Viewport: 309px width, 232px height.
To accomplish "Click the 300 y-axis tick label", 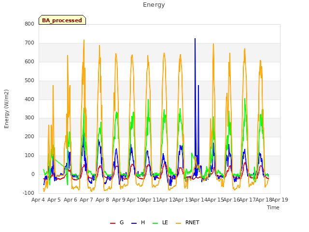I will pos(29,118).
